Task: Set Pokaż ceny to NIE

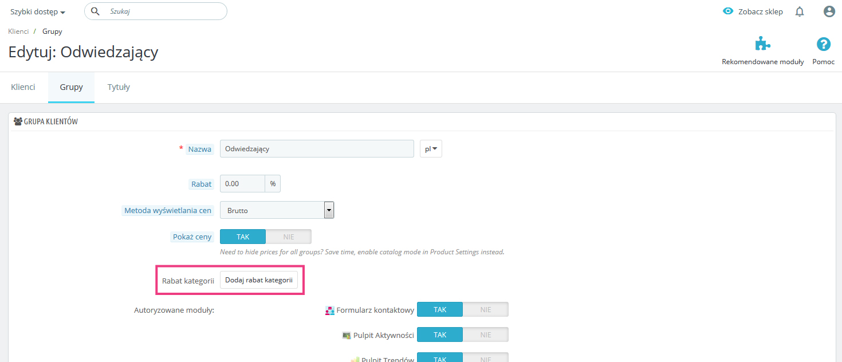Action: coord(288,237)
